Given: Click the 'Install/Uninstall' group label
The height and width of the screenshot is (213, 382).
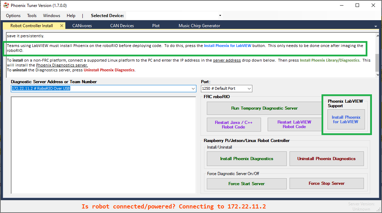Looking at the screenshot, I should tap(220, 147).
